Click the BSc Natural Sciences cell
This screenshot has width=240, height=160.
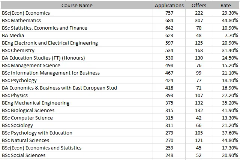coord(25,140)
